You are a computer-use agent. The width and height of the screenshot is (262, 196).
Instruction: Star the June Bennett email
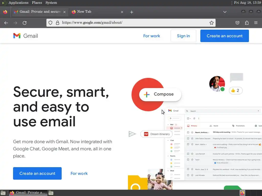[192, 154]
